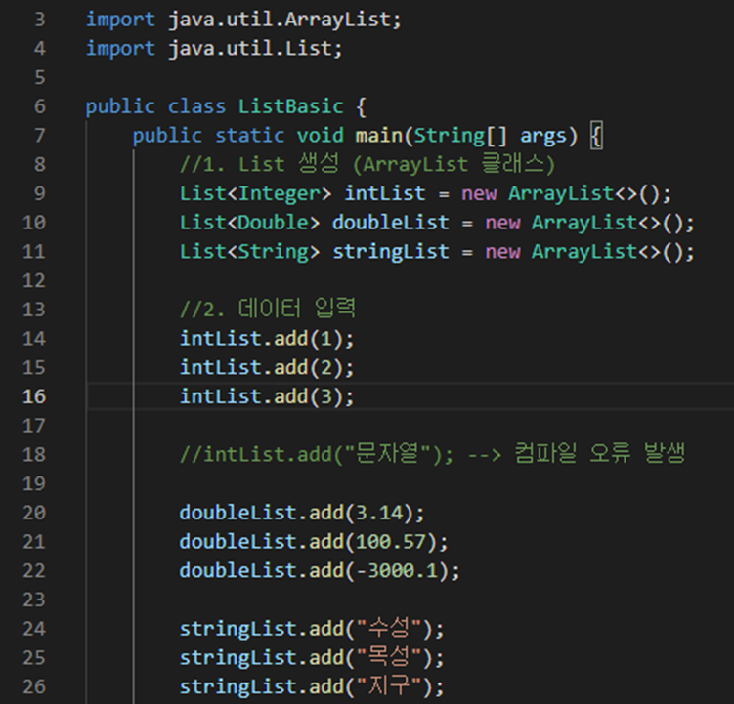Click 'List<Integer>' type on line 9
The width and height of the screenshot is (734, 704).
[x=256, y=193]
